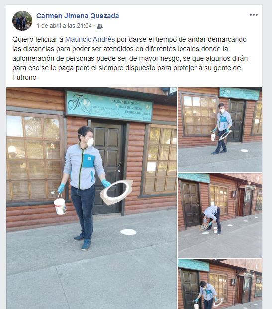Open the middle right photo of man bending

coord(220,216)
